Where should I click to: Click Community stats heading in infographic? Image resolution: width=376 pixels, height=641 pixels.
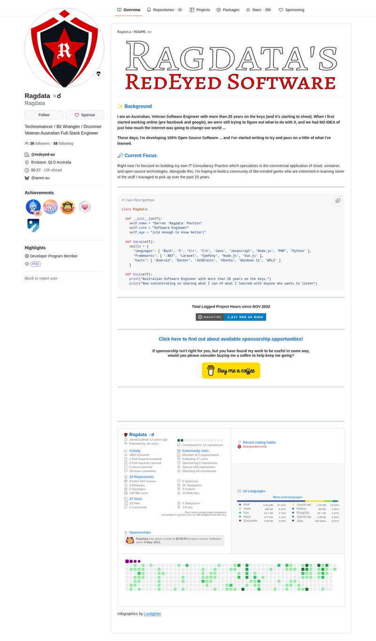(196, 451)
